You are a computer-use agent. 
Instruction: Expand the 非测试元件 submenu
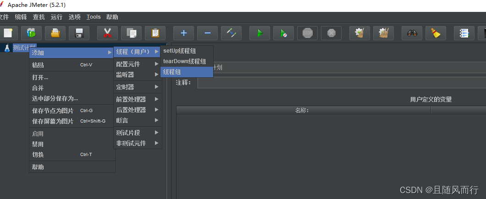pyautogui.click(x=137, y=143)
